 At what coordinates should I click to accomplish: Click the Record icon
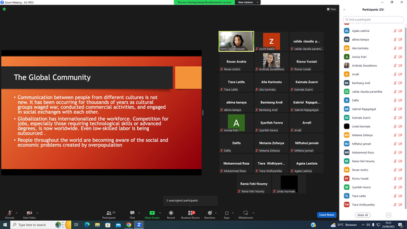pos(171,213)
